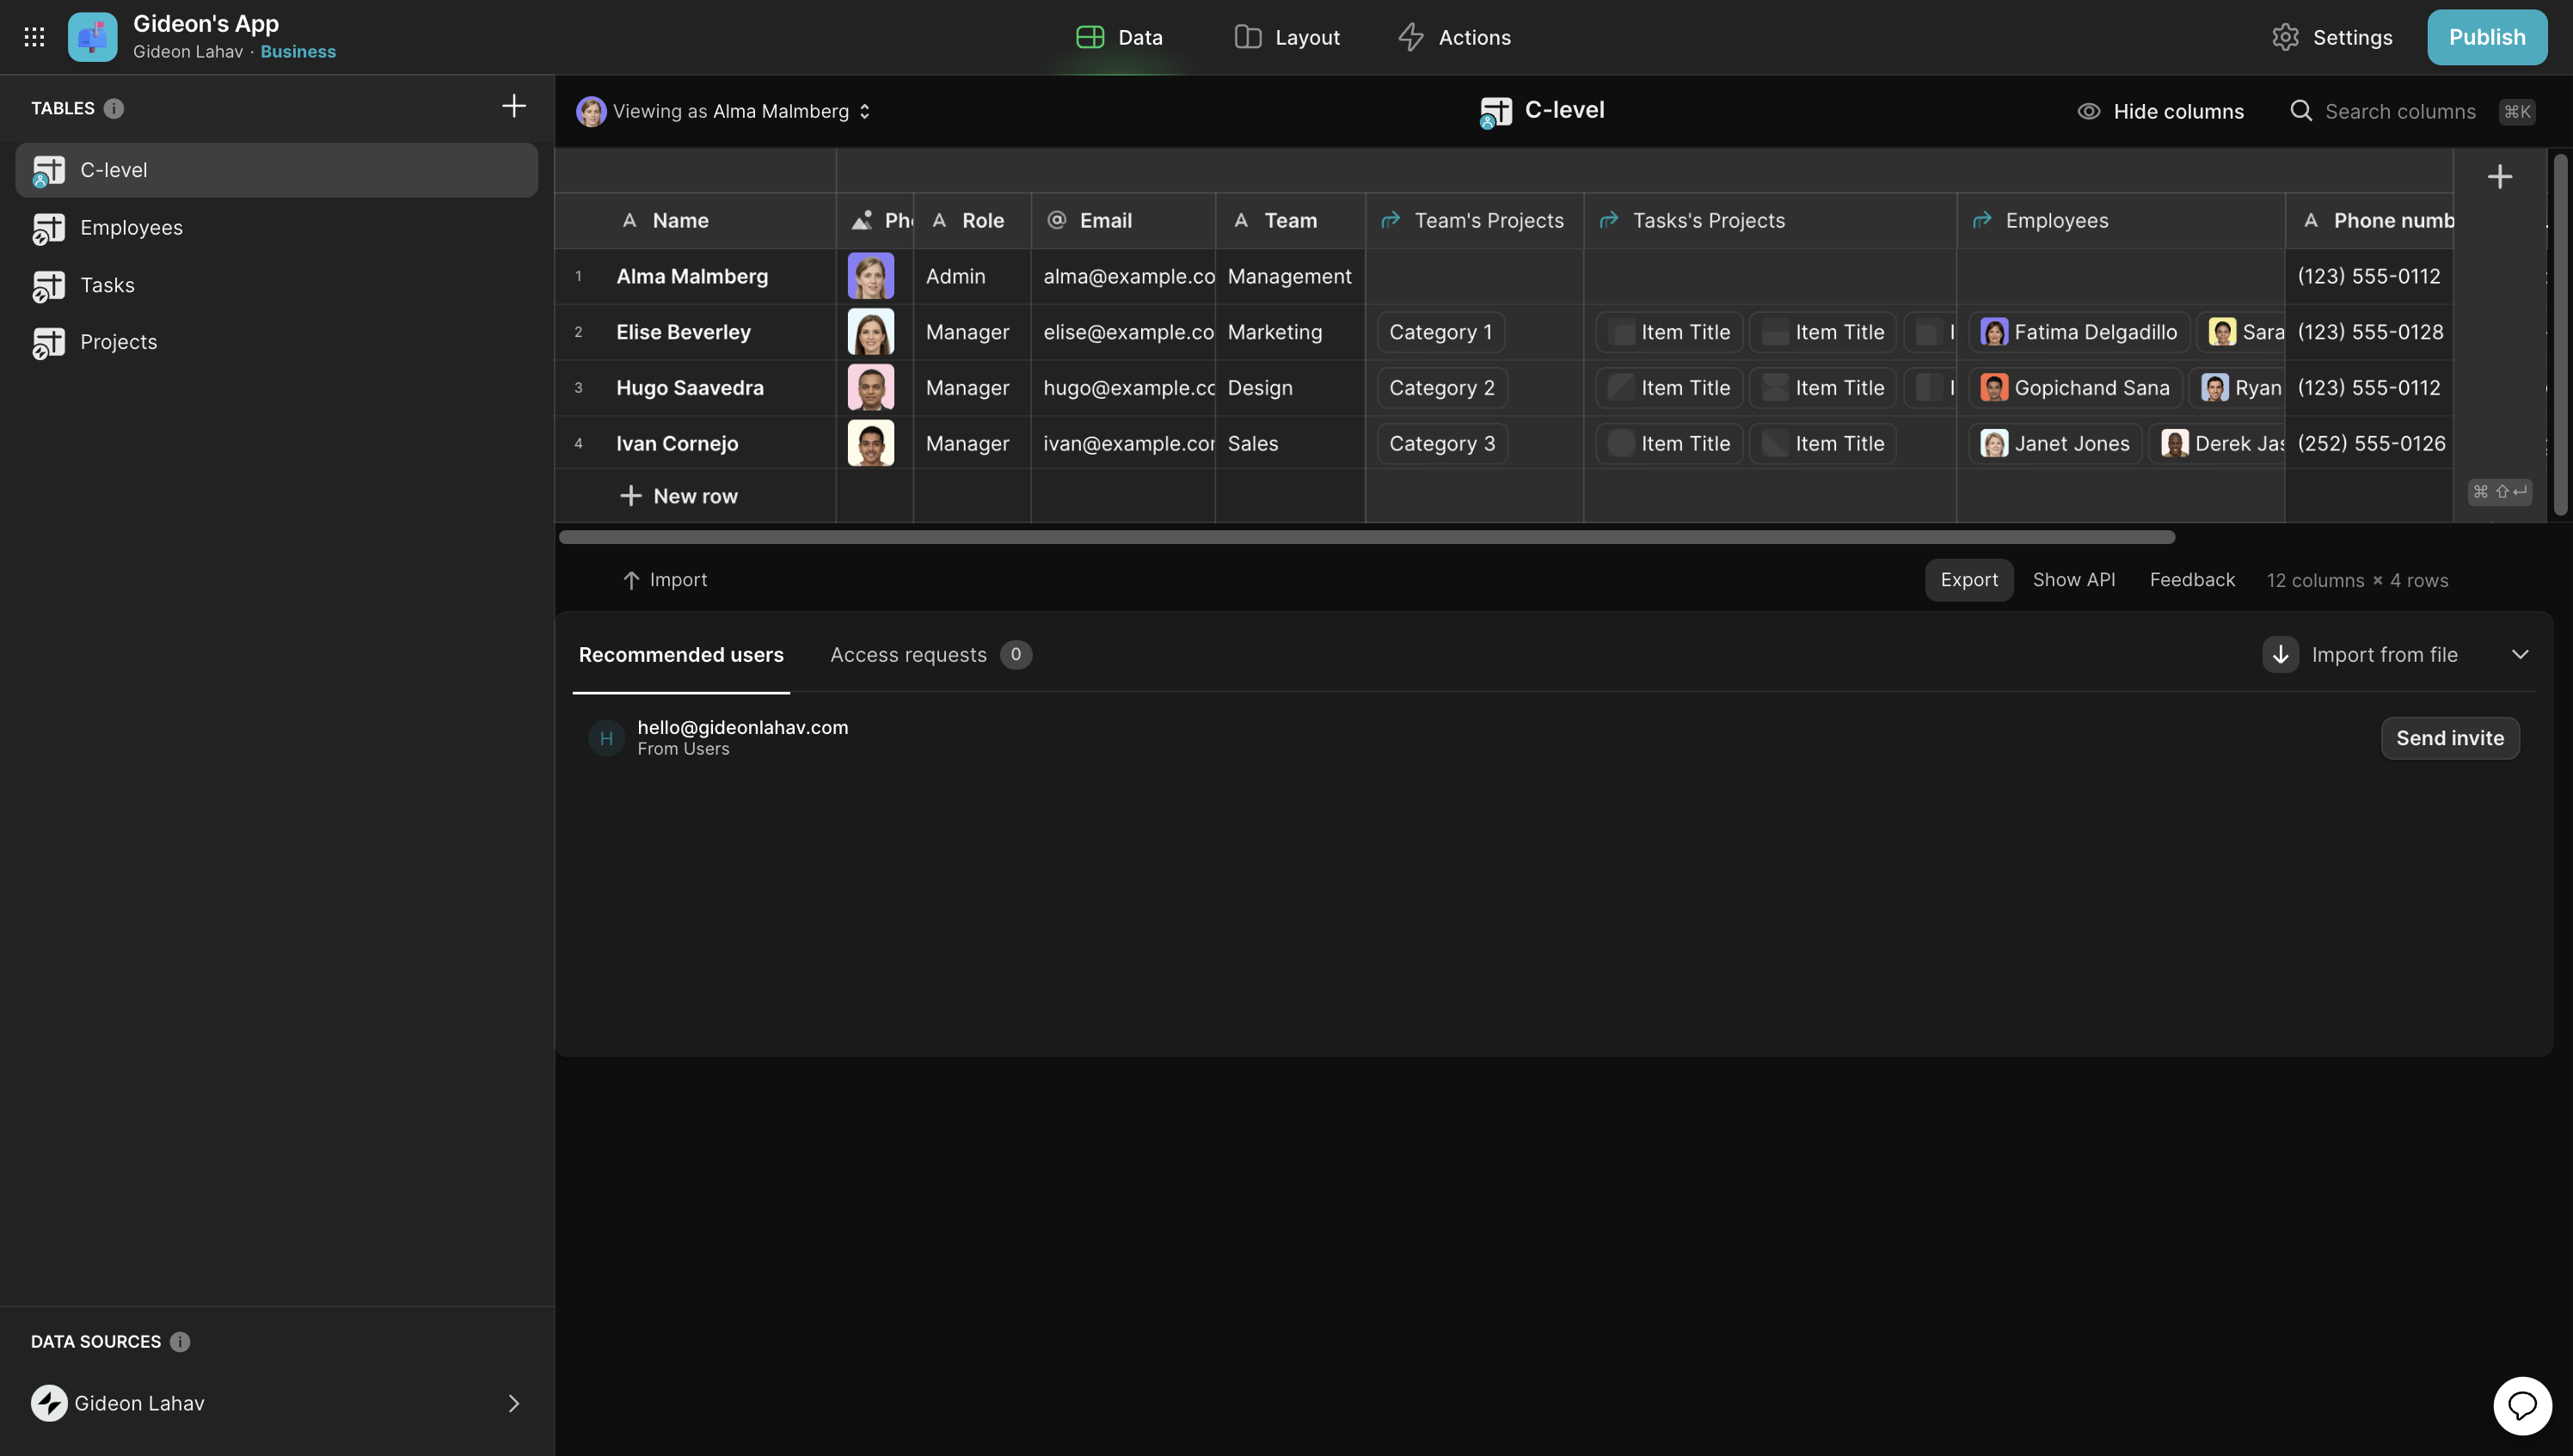Click the Publish button
The image size is (2573, 1456).
2487,37
